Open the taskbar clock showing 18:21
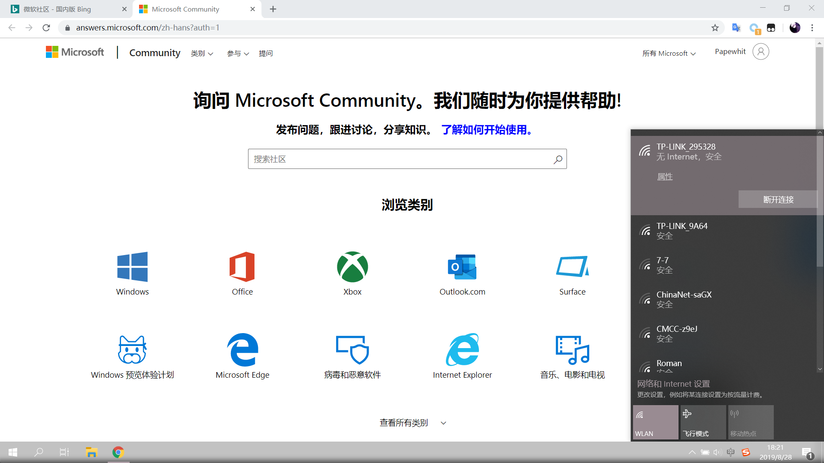824x463 pixels. (776, 452)
